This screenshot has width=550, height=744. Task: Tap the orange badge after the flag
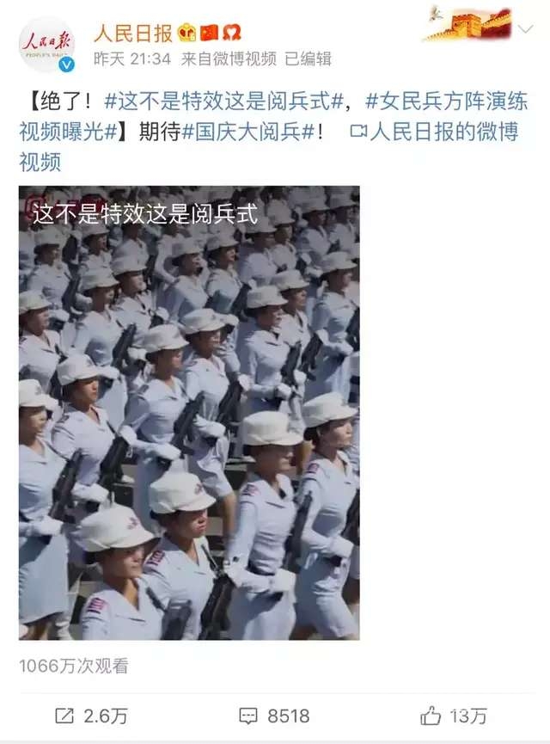click(232, 33)
